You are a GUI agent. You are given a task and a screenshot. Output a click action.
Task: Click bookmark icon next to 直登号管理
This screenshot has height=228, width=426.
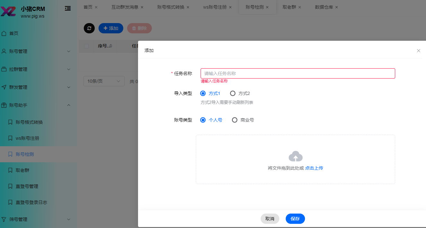[x=10, y=186]
